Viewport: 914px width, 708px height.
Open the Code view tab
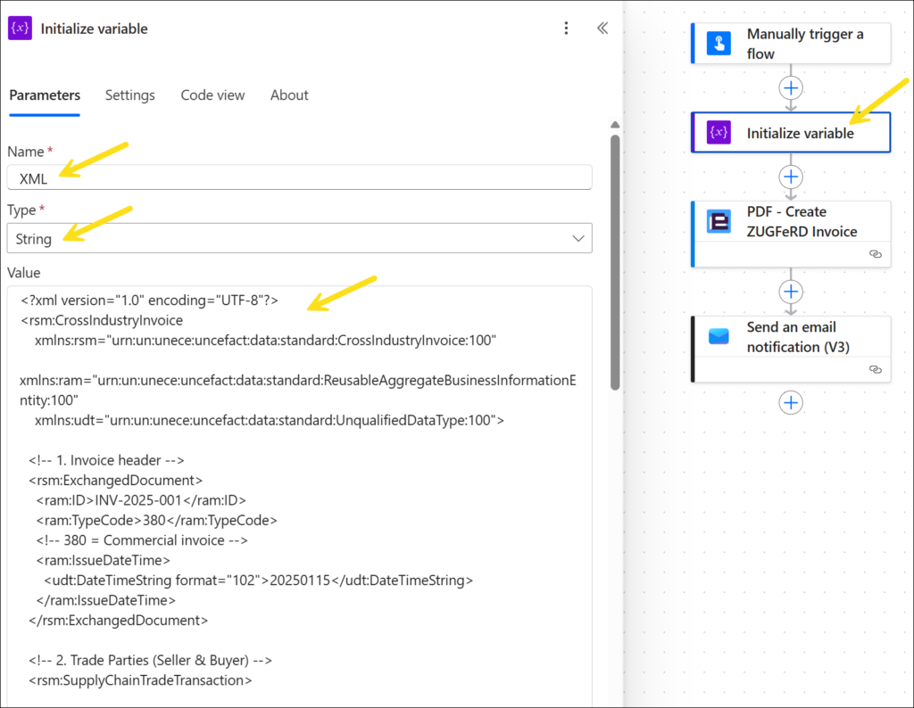pos(212,95)
